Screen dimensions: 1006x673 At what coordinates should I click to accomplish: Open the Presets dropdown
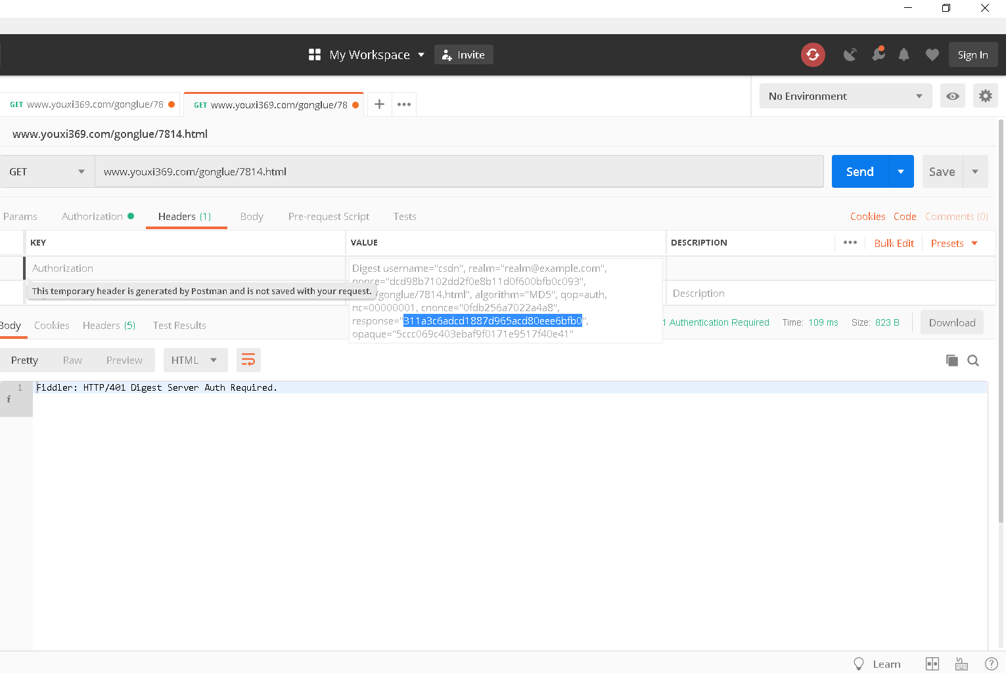954,243
